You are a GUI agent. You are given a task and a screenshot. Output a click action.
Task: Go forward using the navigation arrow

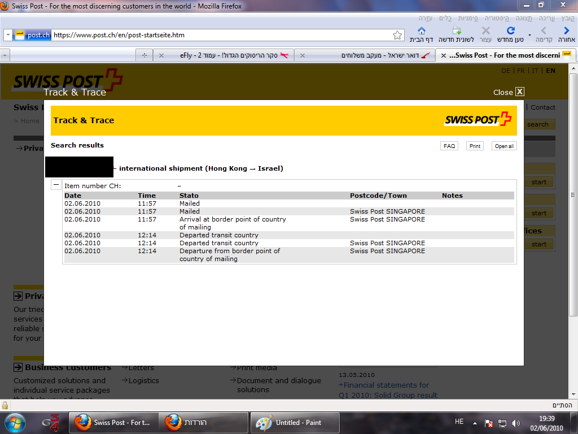pos(544,31)
